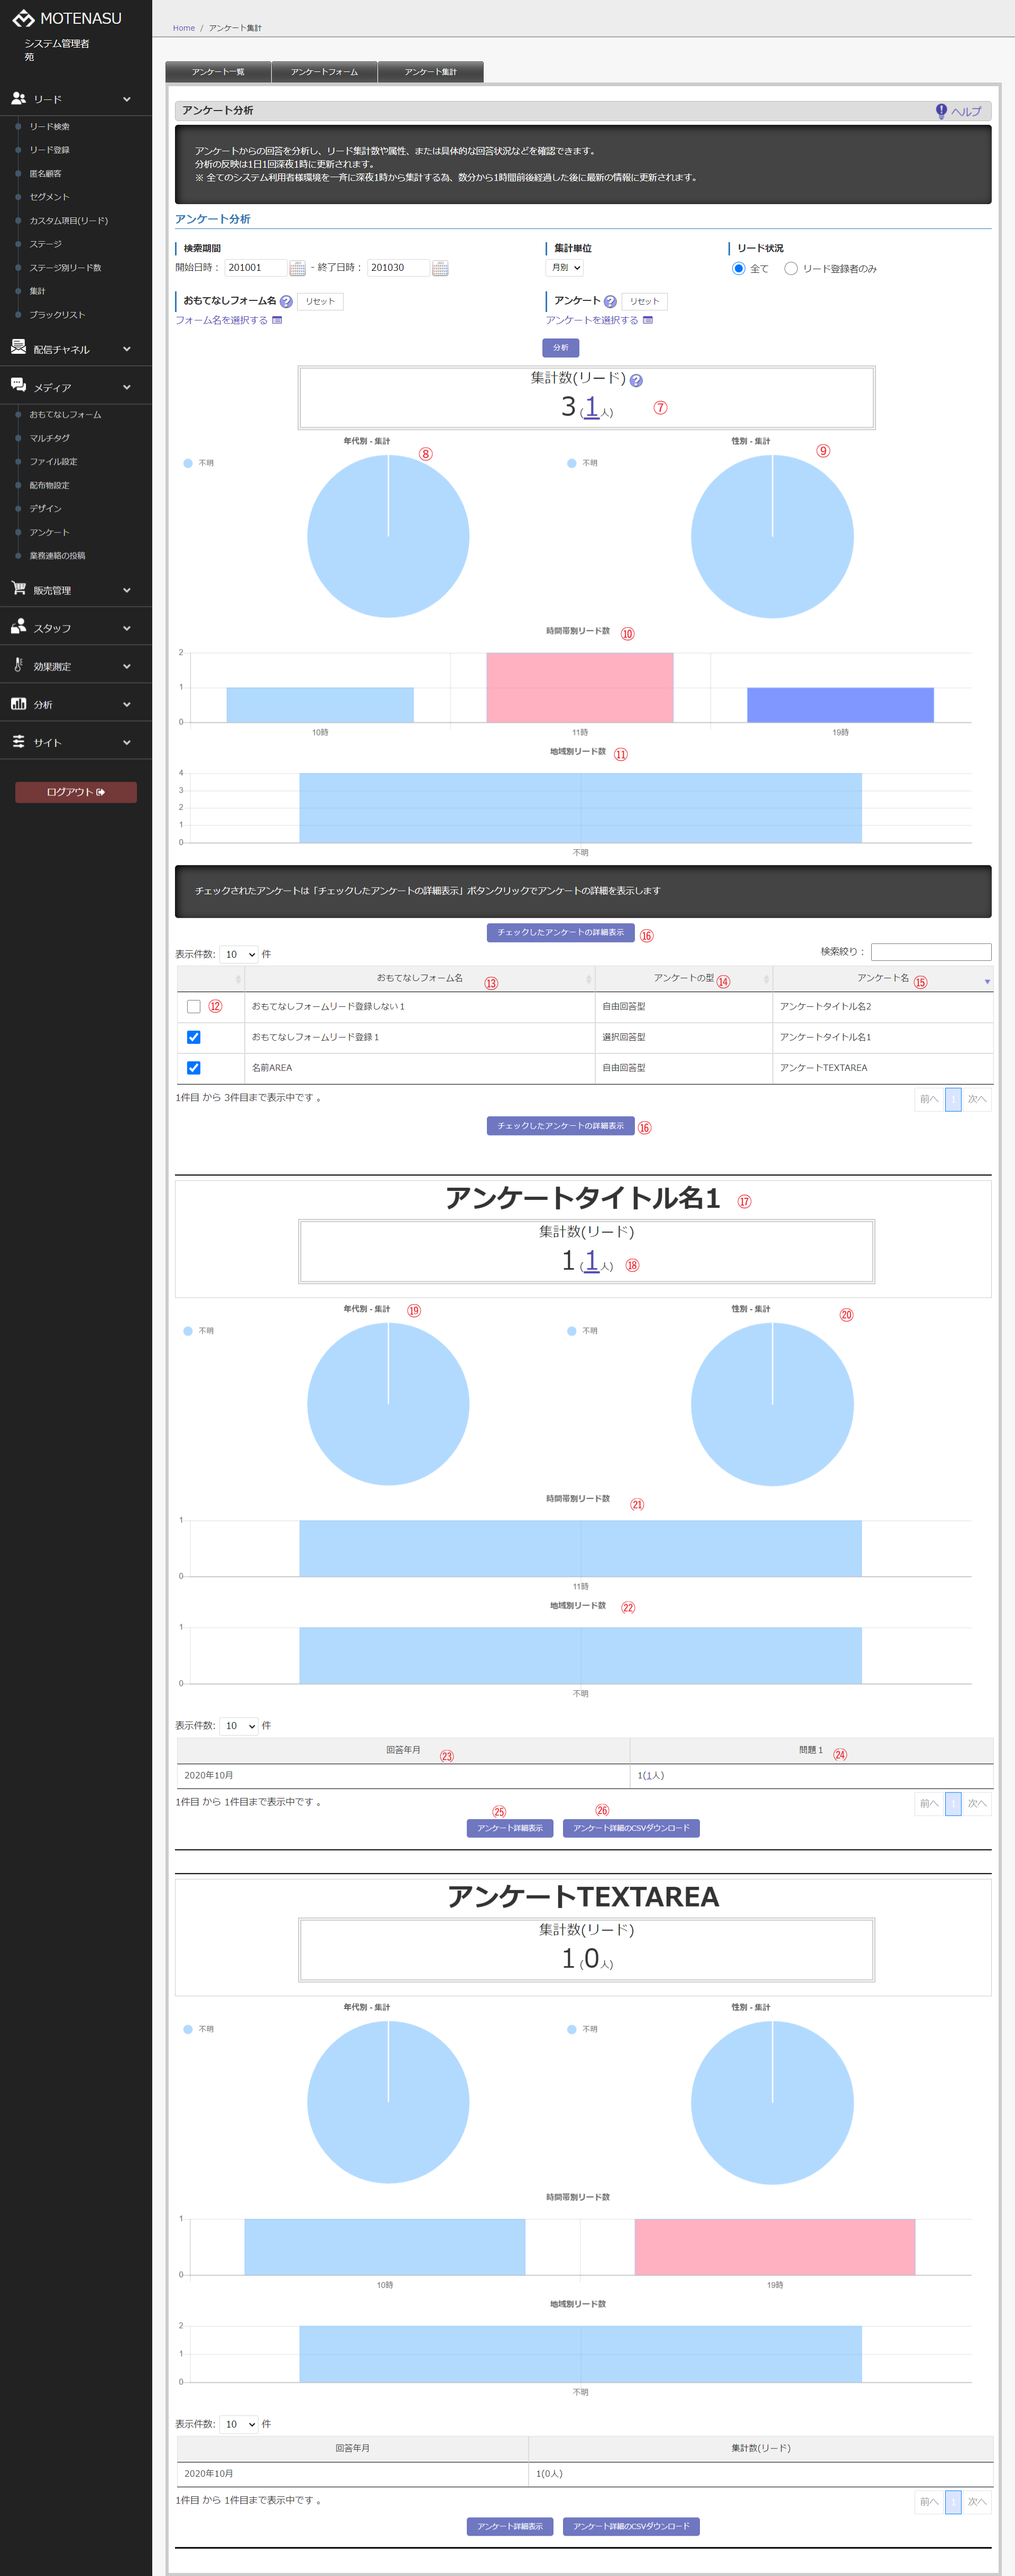Click blue 10時 bar in top chart
The width and height of the screenshot is (1015, 2576).
(320, 705)
